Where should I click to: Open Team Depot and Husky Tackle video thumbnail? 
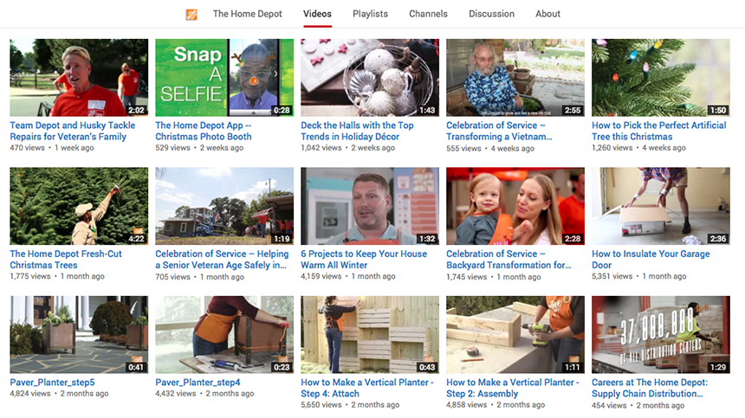tap(79, 77)
